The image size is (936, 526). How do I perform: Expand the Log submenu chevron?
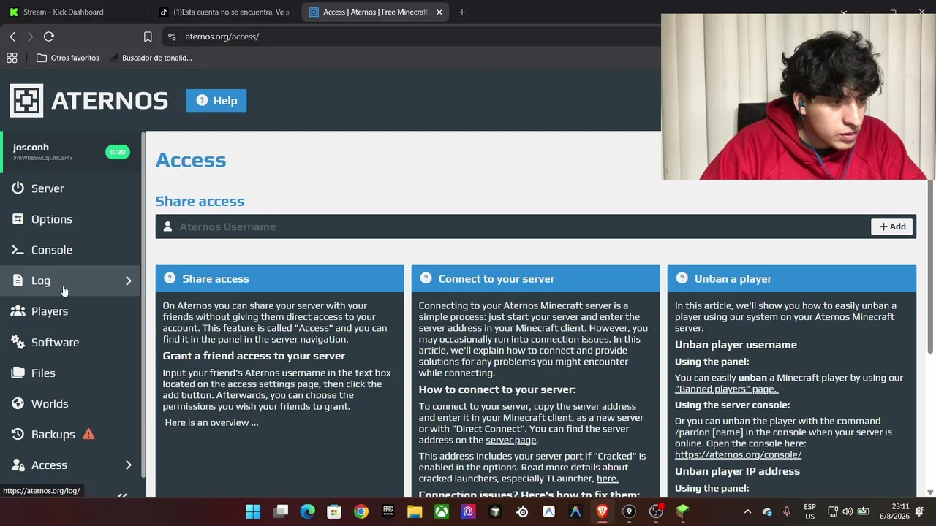[x=129, y=281]
